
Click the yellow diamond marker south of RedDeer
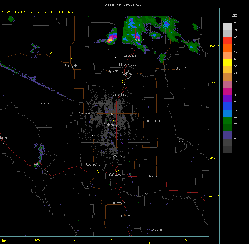coord(123,81)
